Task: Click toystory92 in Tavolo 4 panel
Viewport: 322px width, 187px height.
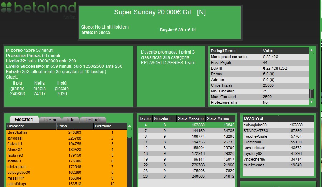Action: click(278, 153)
